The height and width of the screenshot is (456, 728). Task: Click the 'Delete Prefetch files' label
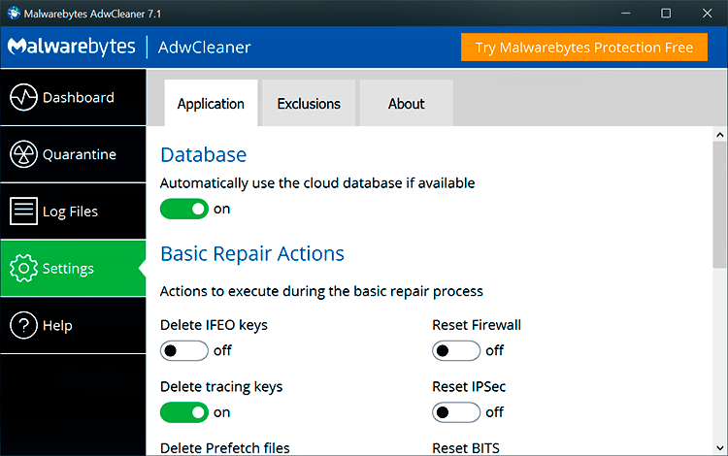[225, 448]
